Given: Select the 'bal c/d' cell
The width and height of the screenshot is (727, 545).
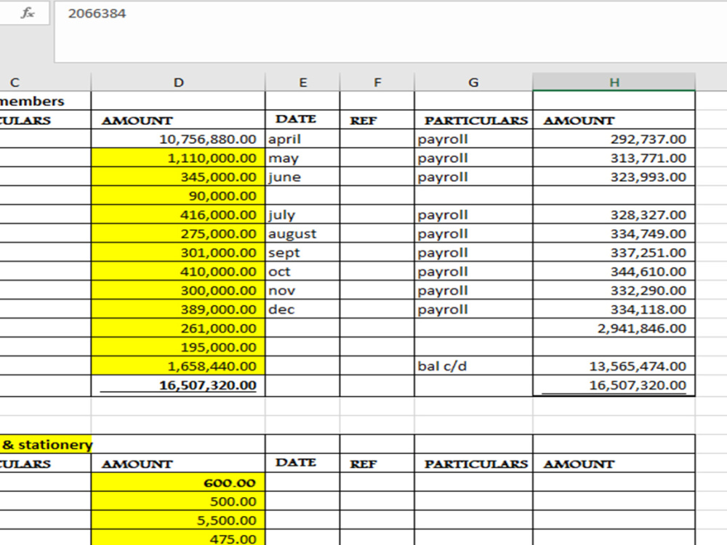Looking at the screenshot, I should pyautogui.click(x=473, y=366).
